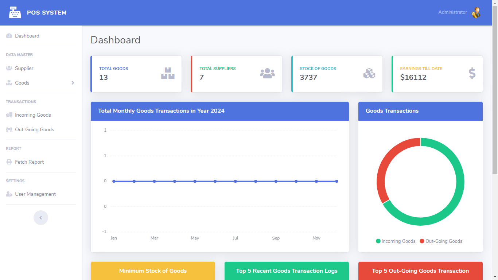The width and height of the screenshot is (498, 280).
Task: Open the Incoming Goods transactions link
Action: tap(33, 115)
